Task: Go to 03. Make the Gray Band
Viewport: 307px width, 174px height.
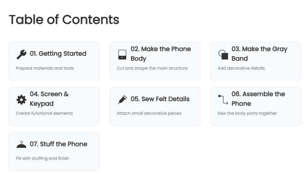Action: click(x=259, y=54)
